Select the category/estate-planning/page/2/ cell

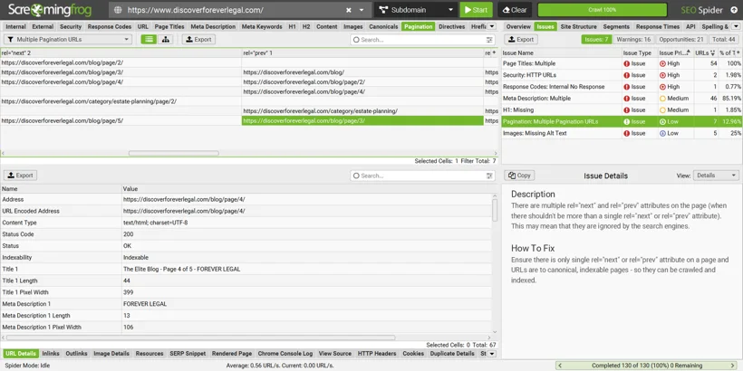click(x=121, y=101)
